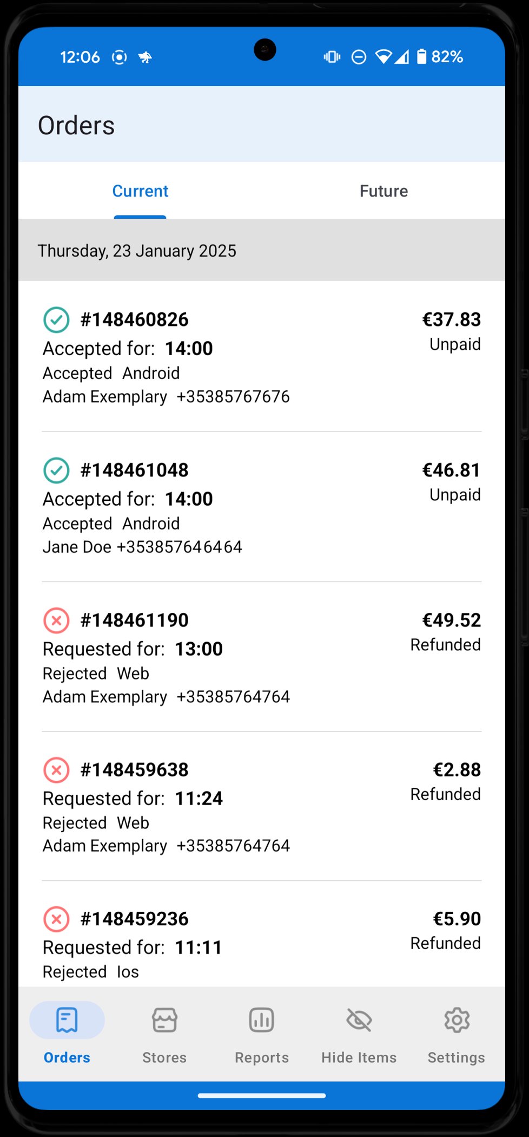Tap the Hide Items crossed-eye icon
The width and height of the screenshot is (529, 1137).
point(359,1021)
